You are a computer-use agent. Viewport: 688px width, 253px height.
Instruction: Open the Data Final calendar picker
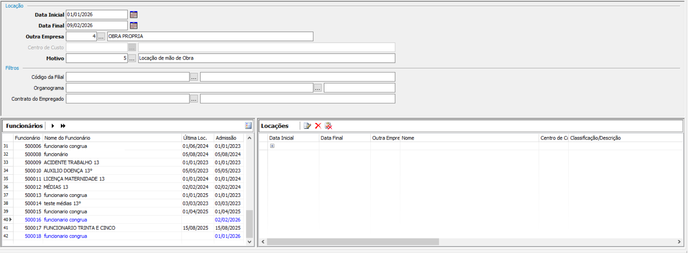coord(134,25)
